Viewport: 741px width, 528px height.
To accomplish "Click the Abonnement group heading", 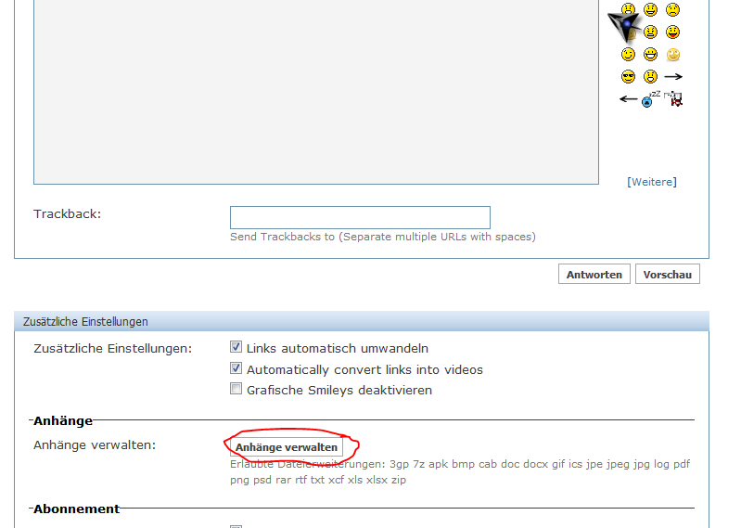I will [x=76, y=509].
